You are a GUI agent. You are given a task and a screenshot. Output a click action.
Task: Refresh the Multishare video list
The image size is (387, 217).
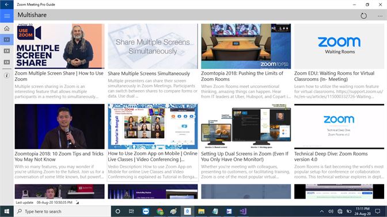tap(363, 16)
